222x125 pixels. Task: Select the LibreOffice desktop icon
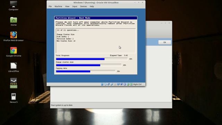[14, 67]
